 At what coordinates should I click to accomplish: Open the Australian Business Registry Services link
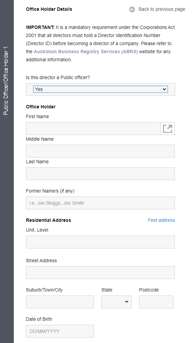coord(86,52)
